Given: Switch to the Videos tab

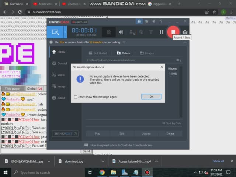Looking at the screenshot, I should point(124,53).
